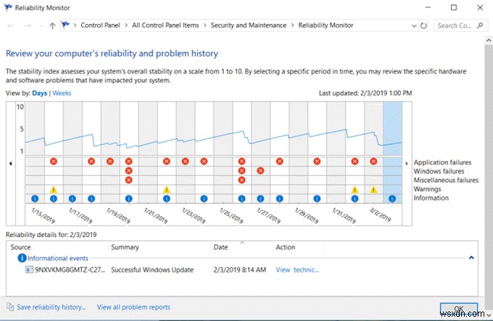Open View all problem reports

(133, 307)
